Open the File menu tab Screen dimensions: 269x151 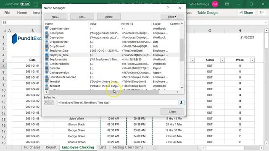(7, 13)
